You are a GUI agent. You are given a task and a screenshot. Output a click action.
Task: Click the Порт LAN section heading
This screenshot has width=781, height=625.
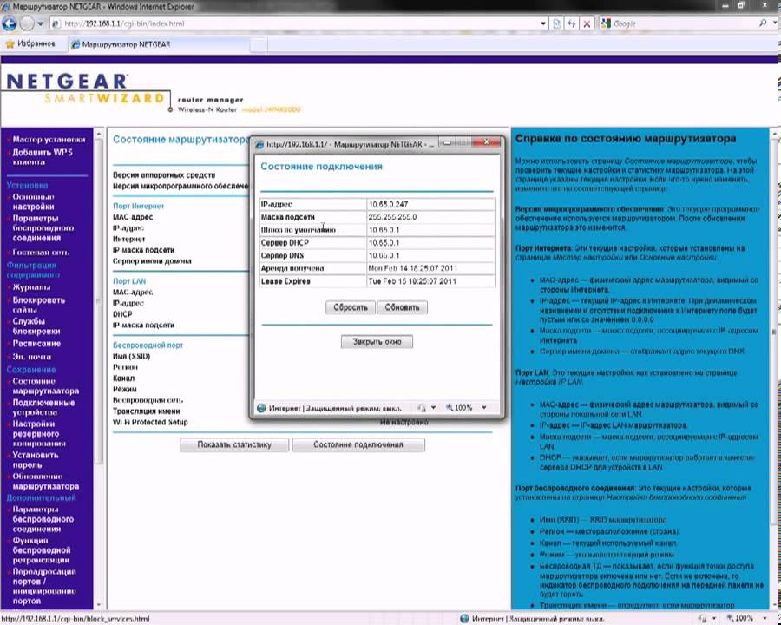[x=129, y=281]
